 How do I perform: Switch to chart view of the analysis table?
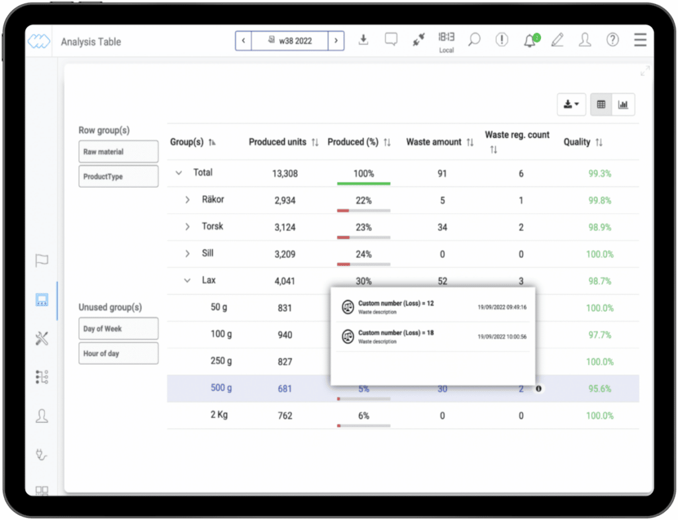pyautogui.click(x=623, y=104)
